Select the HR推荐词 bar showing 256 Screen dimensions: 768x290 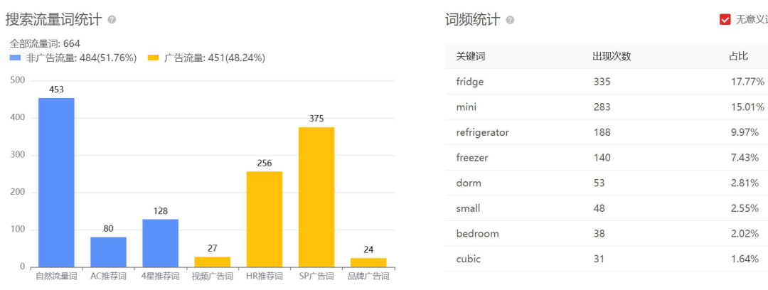click(x=265, y=219)
